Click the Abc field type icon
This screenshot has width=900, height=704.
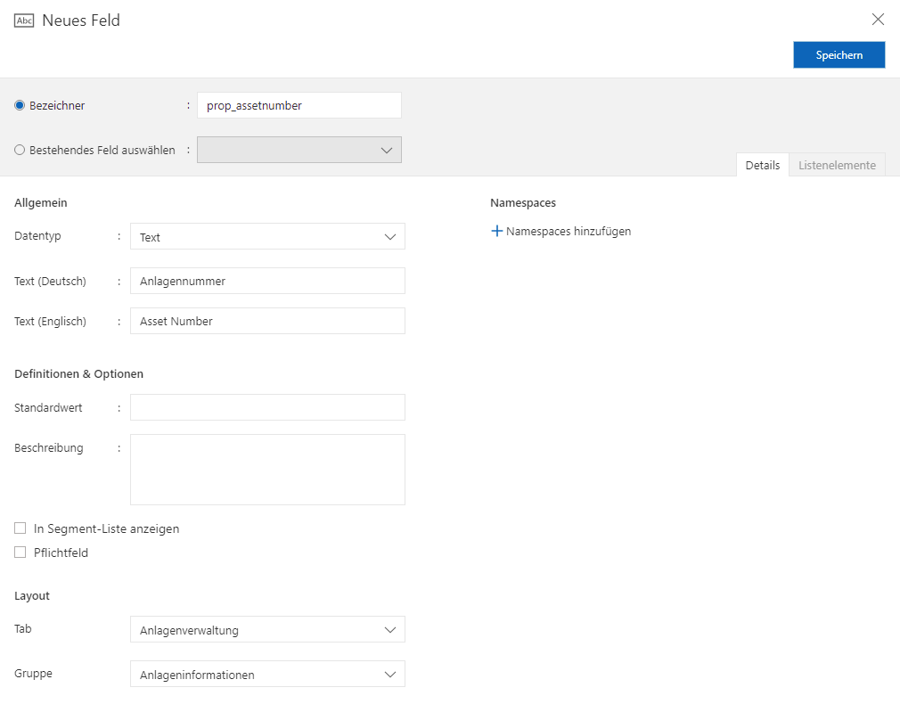21,19
